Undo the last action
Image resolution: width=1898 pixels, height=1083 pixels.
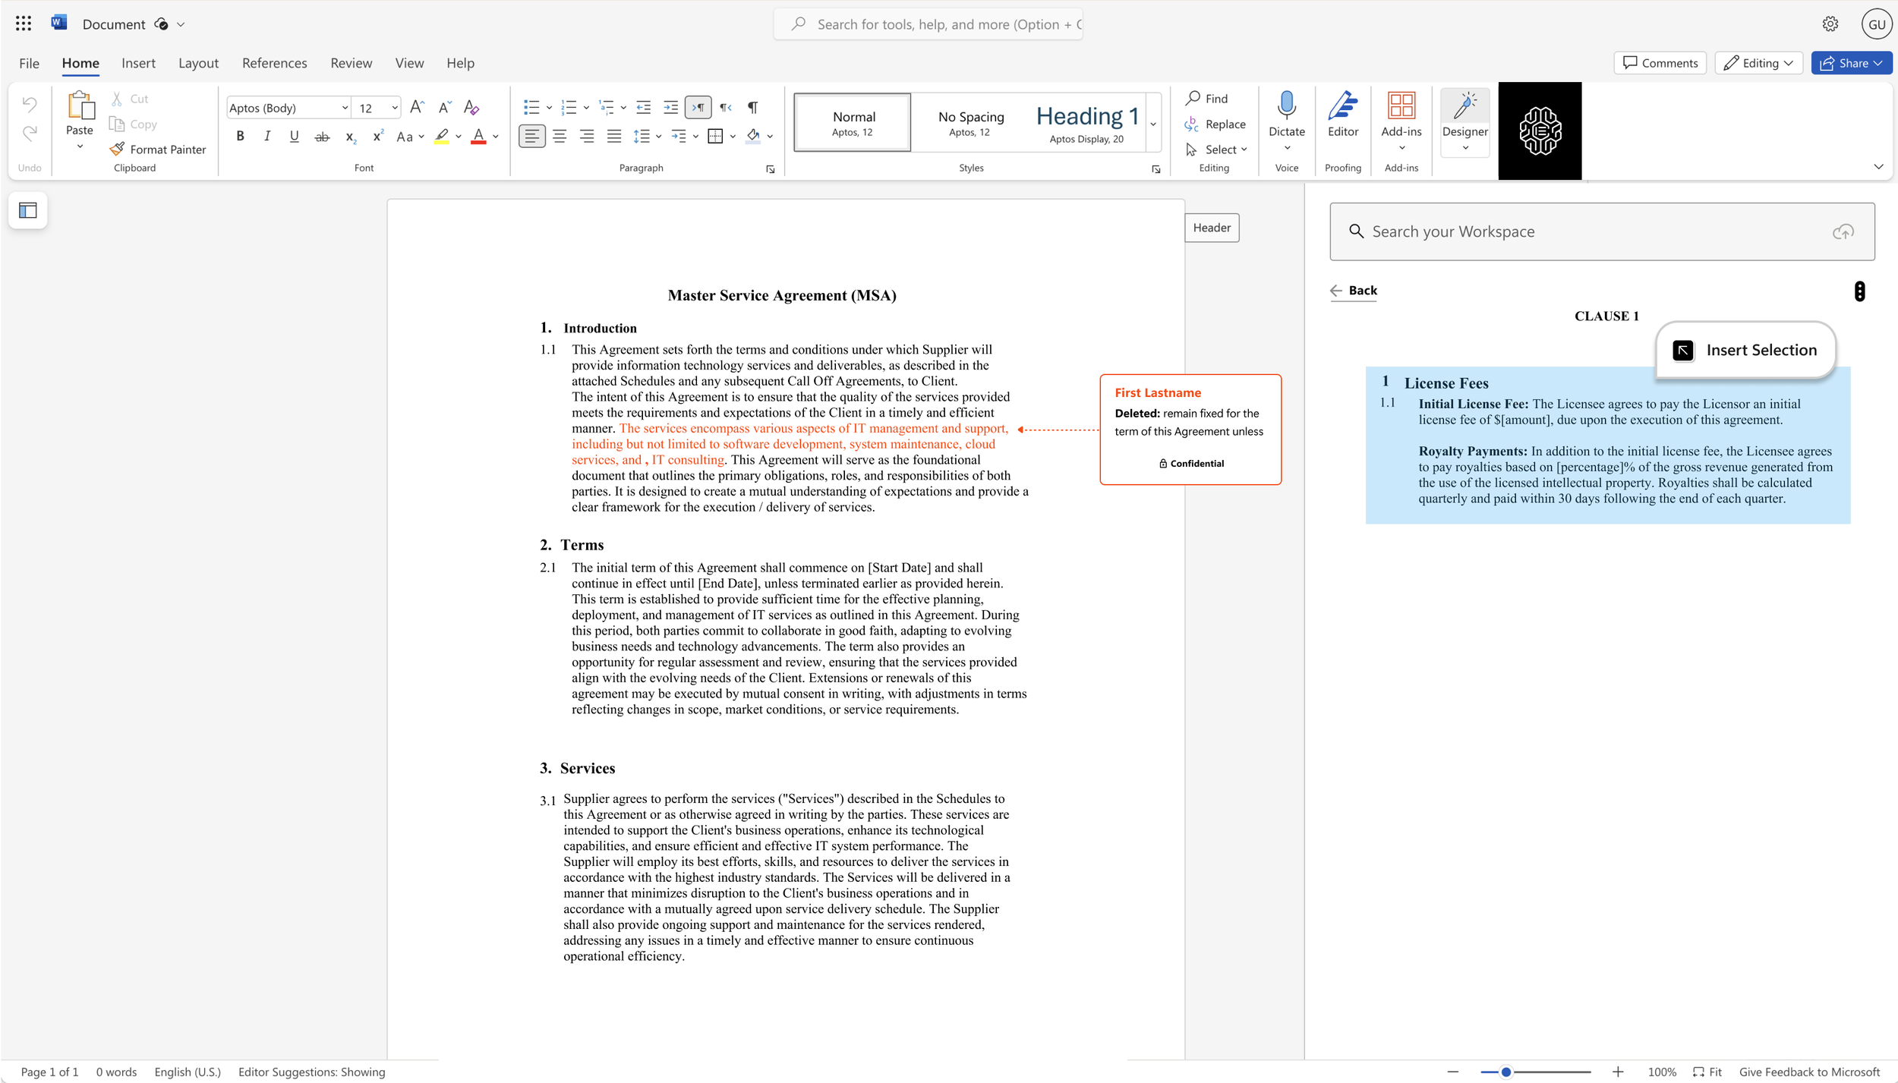coord(29,104)
